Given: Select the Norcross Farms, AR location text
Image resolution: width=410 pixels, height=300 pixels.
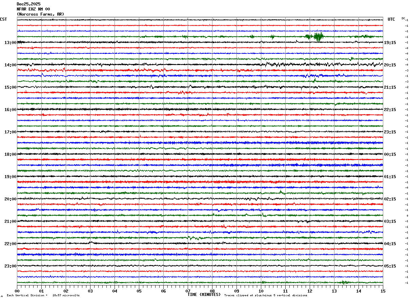Looking at the screenshot, I should pyautogui.click(x=40, y=14).
